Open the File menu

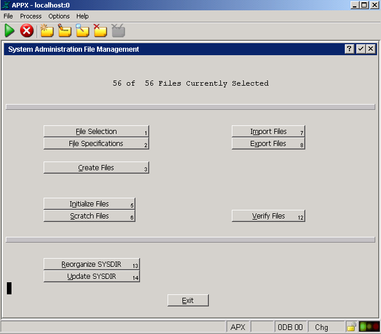[8, 16]
